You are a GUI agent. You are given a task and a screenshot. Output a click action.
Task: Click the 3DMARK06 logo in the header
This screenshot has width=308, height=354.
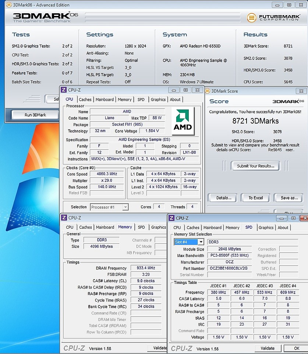click(x=45, y=17)
